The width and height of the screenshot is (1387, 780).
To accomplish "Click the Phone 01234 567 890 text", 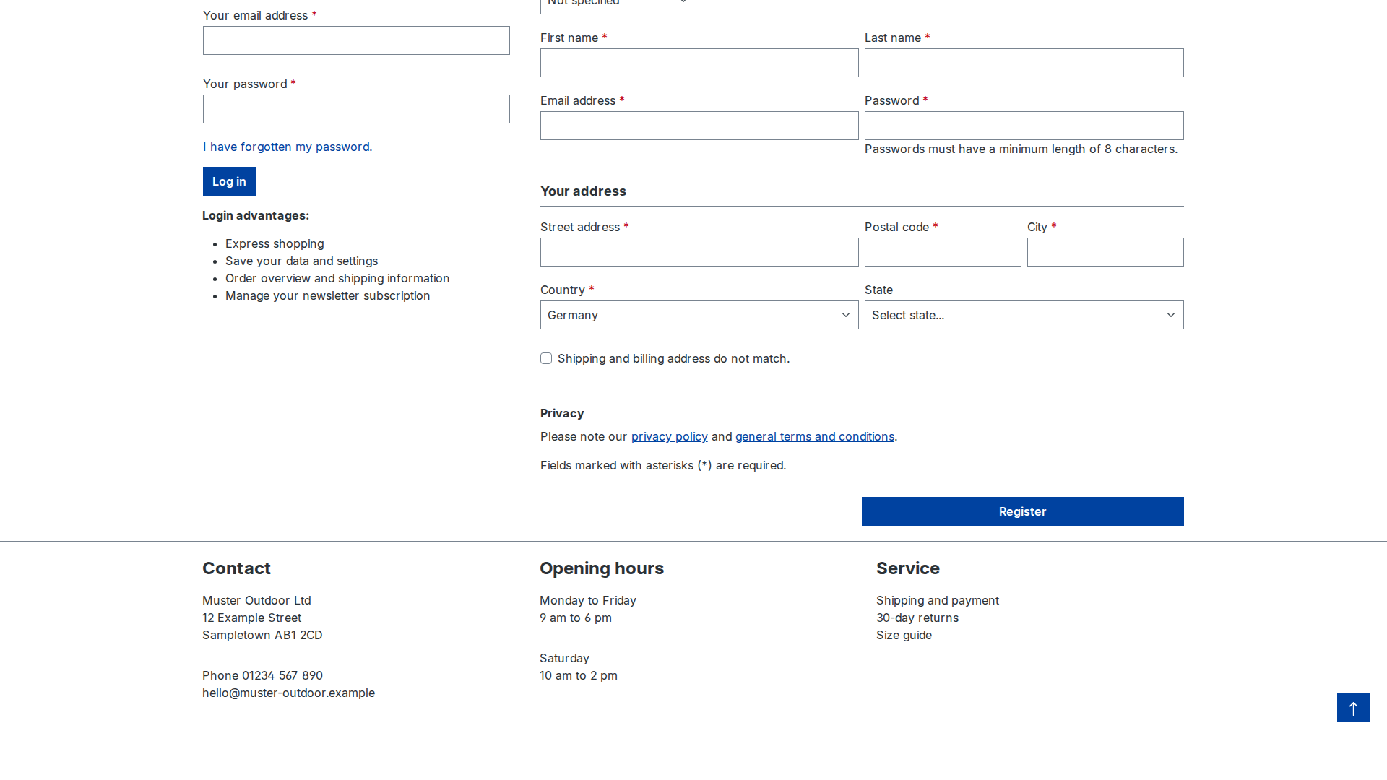I will [x=262, y=675].
